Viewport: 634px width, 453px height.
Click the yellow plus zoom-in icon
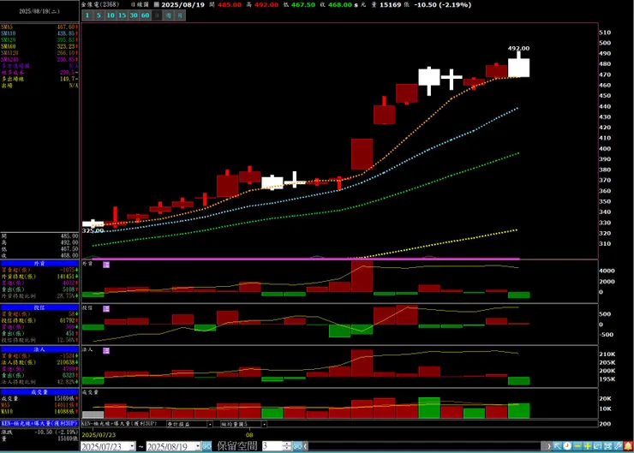tap(588, 446)
